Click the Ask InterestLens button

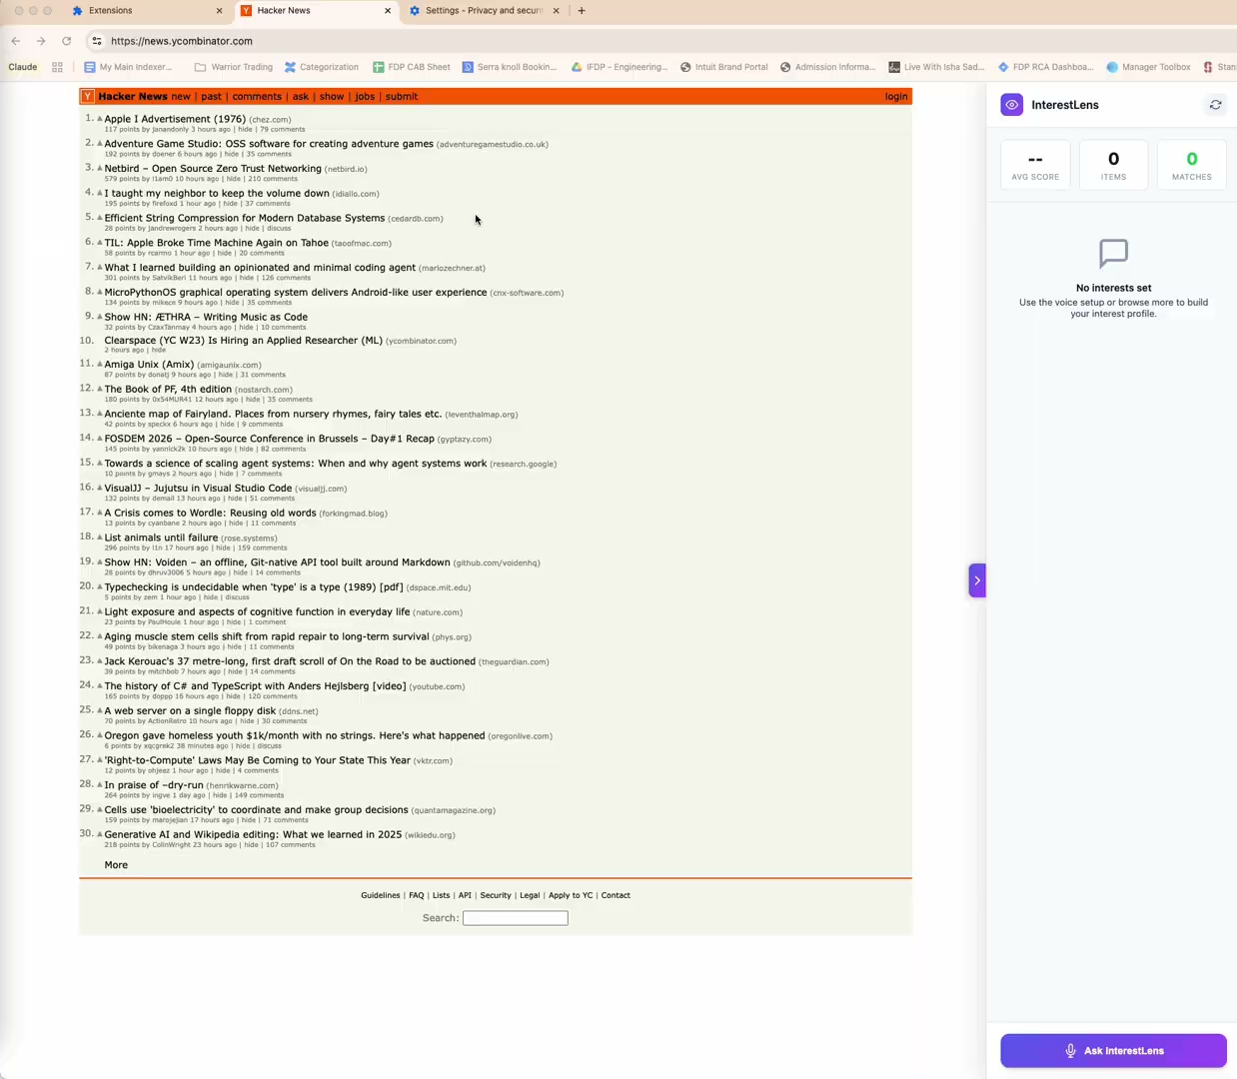1113,1051
